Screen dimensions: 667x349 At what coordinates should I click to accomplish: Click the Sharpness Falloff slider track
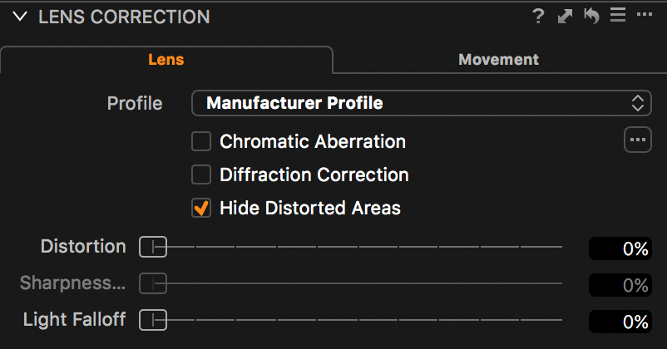tap(351, 283)
